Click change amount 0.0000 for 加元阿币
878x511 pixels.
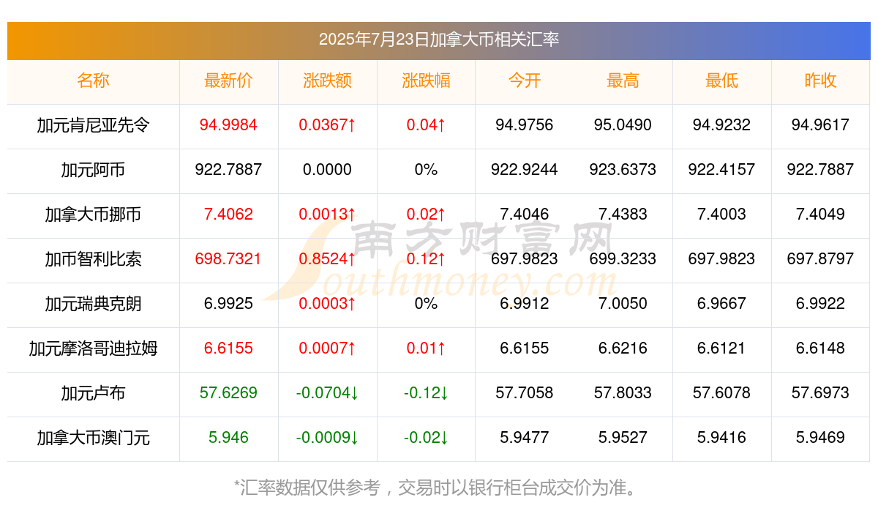click(327, 170)
